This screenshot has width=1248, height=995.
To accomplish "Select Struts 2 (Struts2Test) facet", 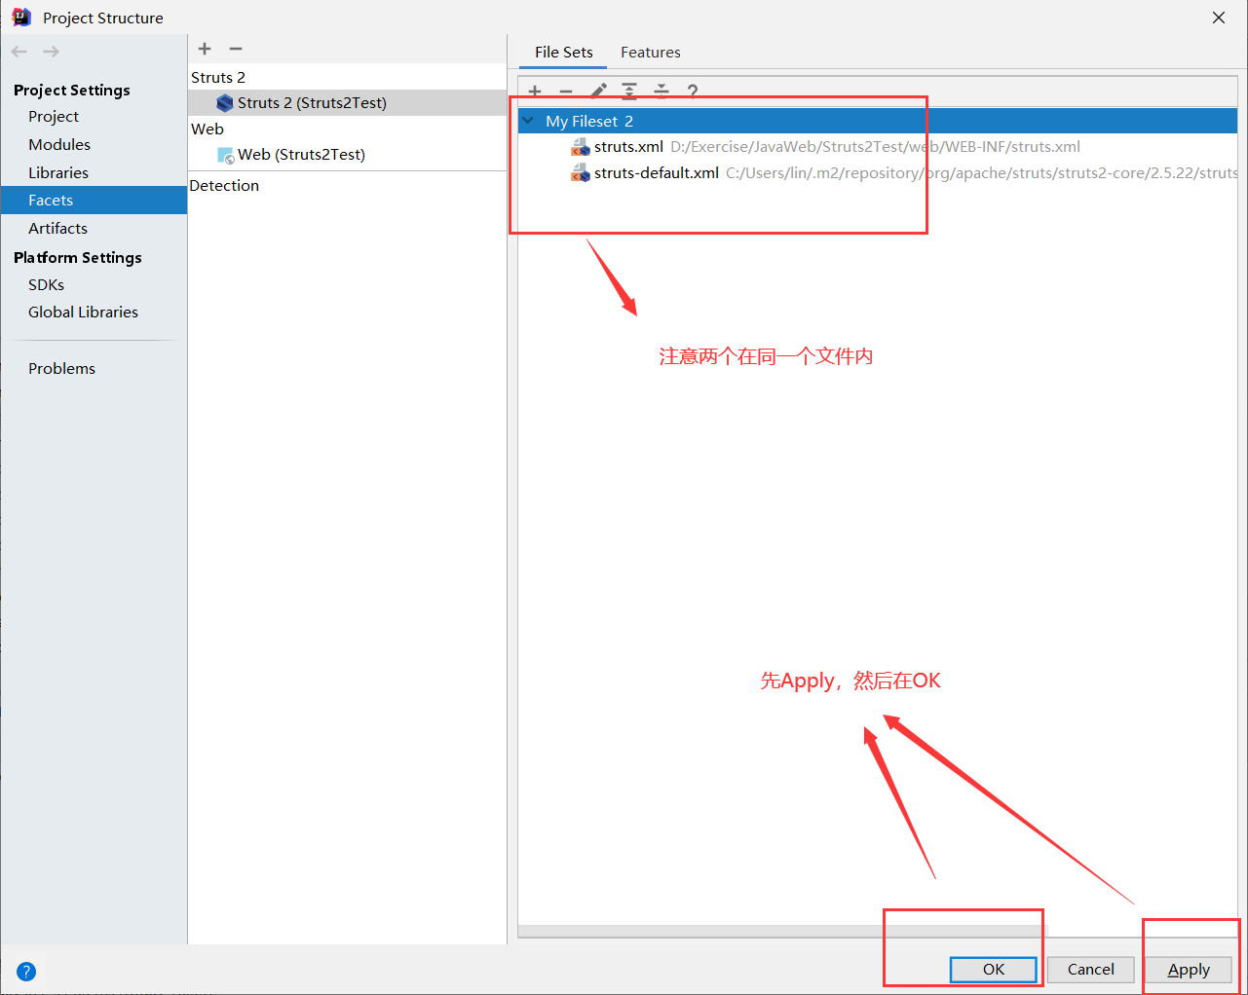I will (x=347, y=102).
